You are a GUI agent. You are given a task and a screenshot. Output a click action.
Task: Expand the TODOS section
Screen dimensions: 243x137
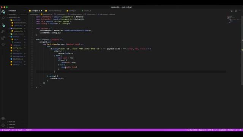11,127
